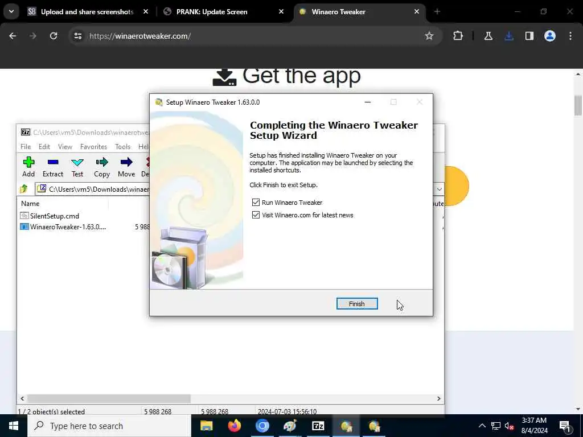Open Chrome from taskbar

(x=262, y=426)
